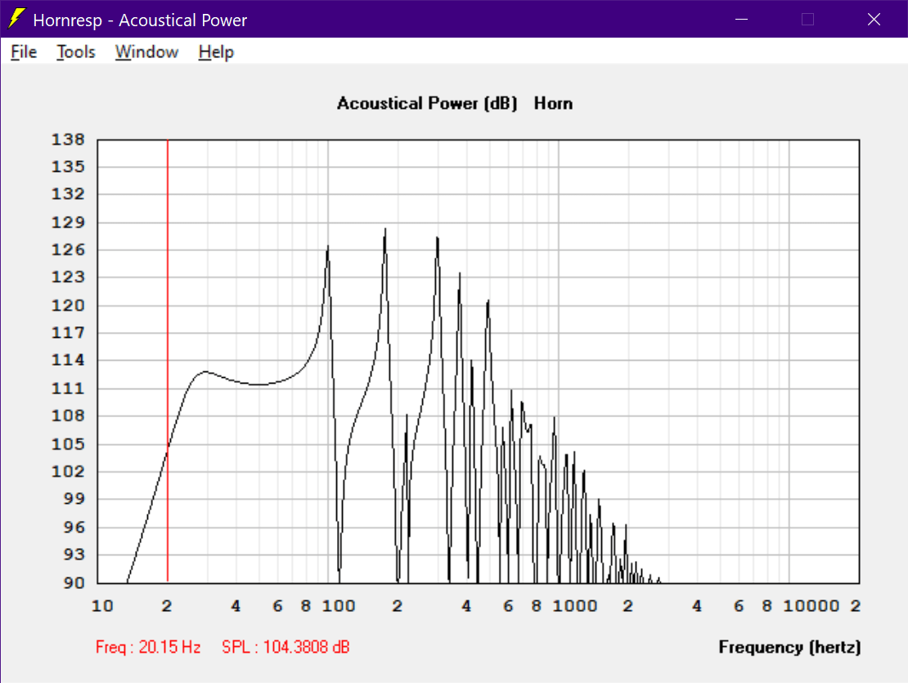Click the 114 value on vertical axis
This screenshot has width=908, height=683.
[69, 360]
